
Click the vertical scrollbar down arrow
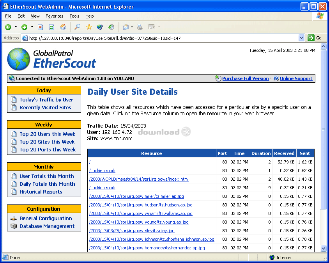click(x=323, y=249)
